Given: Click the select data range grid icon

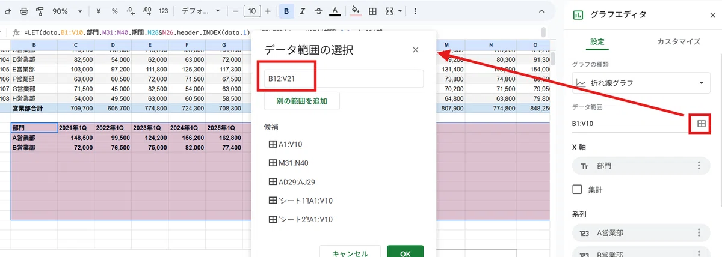Looking at the screenshot, I should (701, 123).
